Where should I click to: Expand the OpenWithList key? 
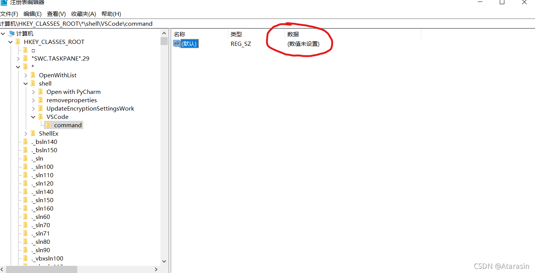[26, 75]
